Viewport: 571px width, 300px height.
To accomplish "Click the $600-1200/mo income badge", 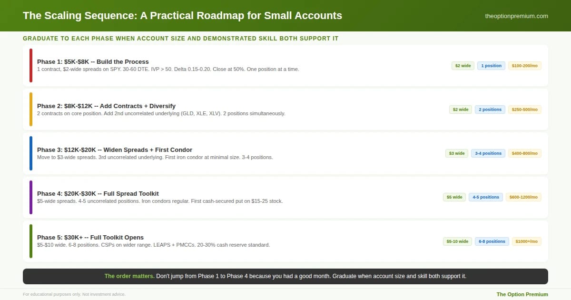I will tap(523, 197).
